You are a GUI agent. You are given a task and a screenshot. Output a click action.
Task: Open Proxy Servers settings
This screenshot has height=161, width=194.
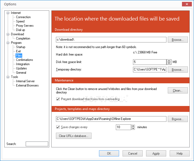point(25,26)
